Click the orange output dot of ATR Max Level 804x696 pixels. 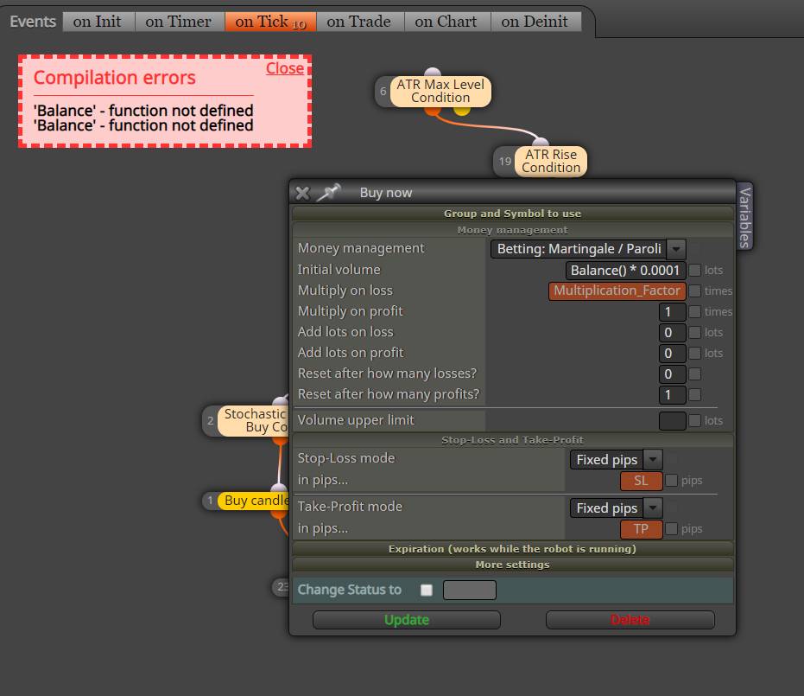pyautogui.click(x=433, y=111)
